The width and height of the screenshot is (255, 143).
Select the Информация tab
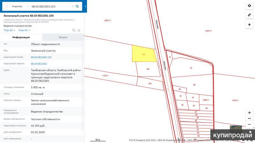[21, 37]
